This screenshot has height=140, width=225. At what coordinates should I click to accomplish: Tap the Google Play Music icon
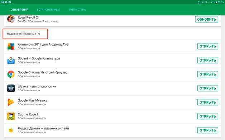(11, 102)
